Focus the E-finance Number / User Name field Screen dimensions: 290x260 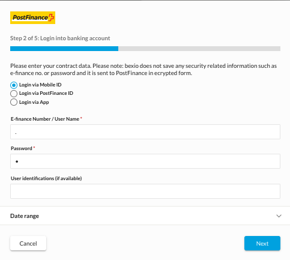click(145, 132)
